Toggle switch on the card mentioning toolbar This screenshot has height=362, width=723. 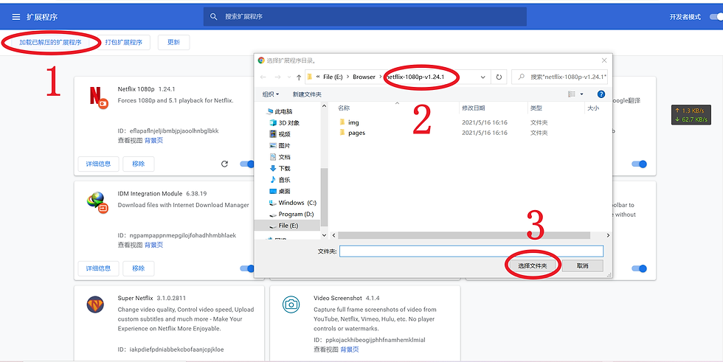[639, 268]
